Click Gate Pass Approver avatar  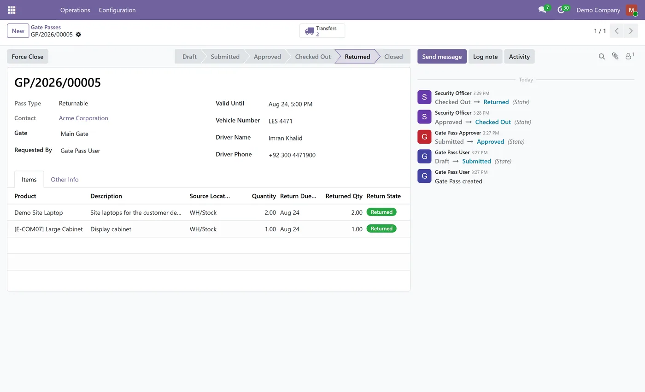[424, 137]
